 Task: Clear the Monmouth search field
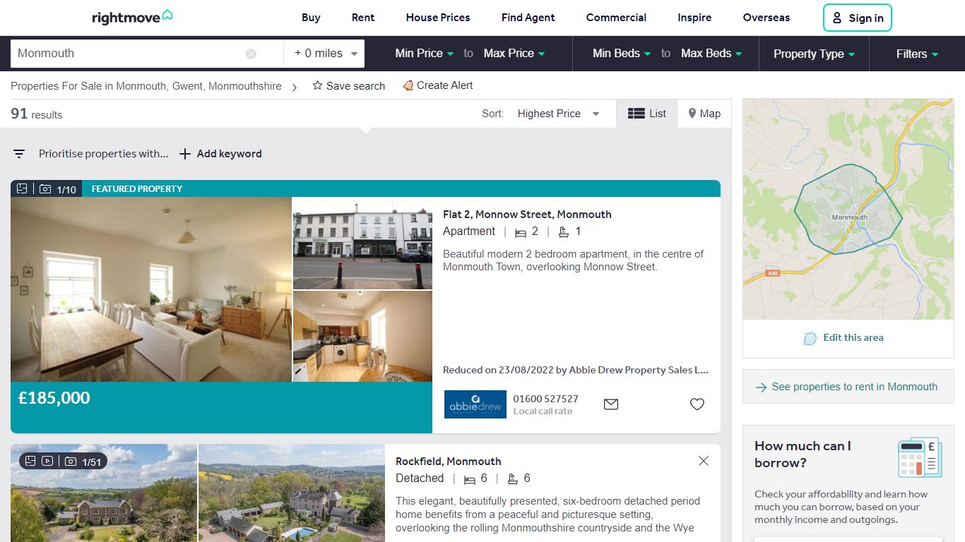(x=251, y=54)
